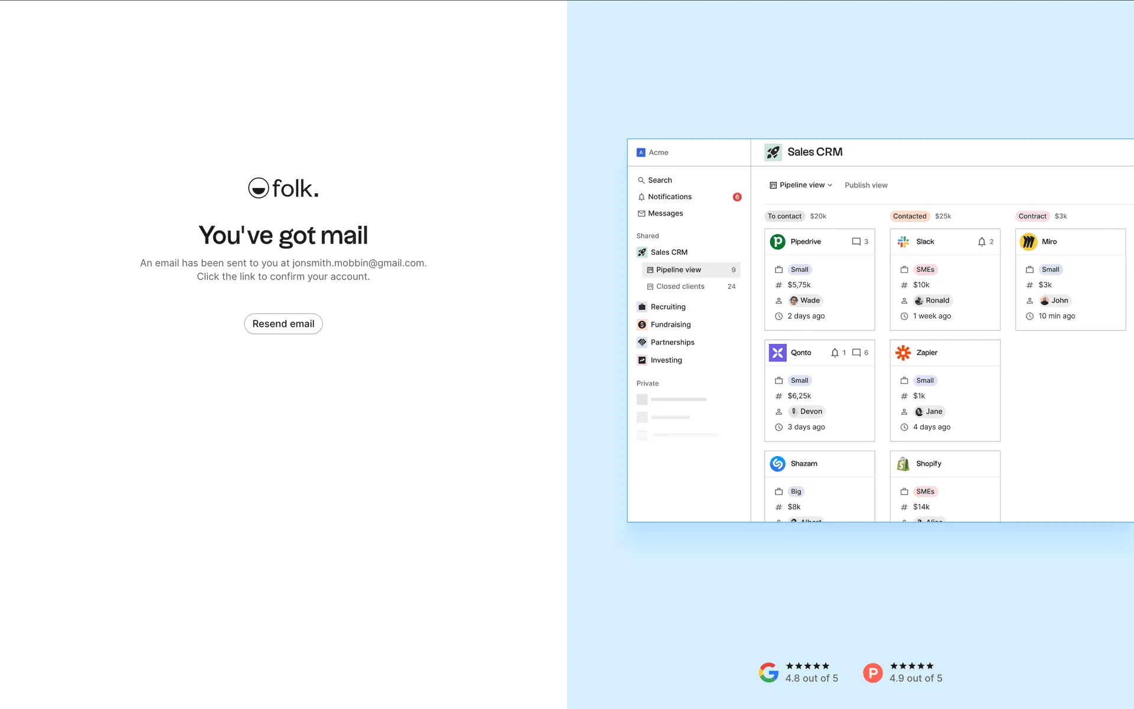Click the Contacted stage label
This screenshot has width=1134, height=709.
click(x=909, y=216)
